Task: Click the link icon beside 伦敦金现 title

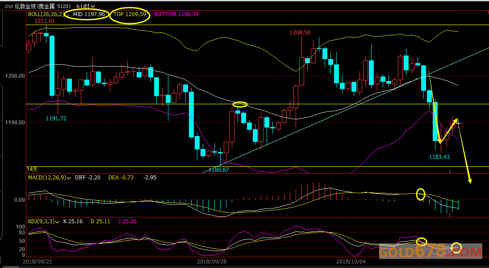Action: (x=9, y=6)
